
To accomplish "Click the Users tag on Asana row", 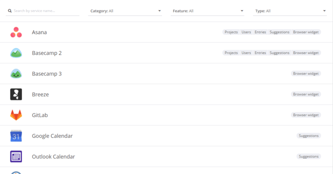I will 246,32.
